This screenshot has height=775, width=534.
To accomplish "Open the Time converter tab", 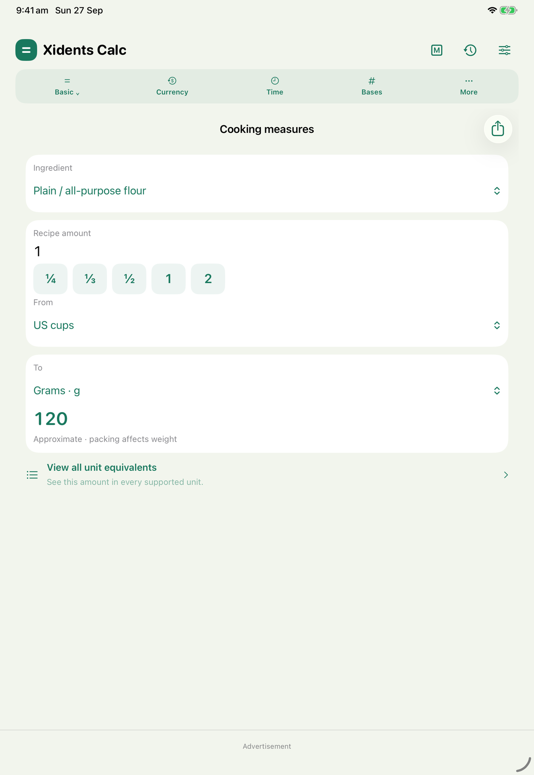I will 275,86.
